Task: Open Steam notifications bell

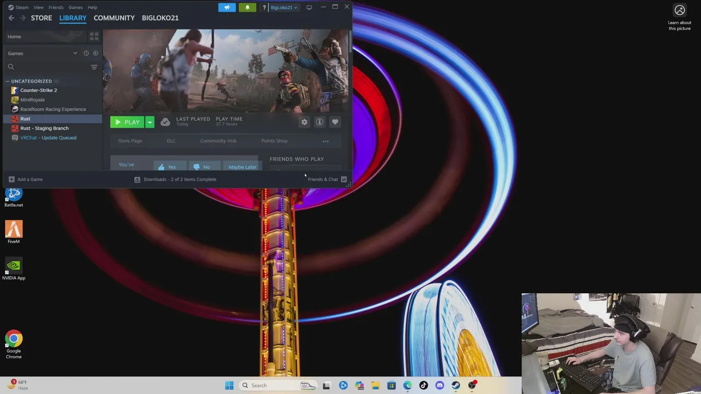Action: (x=247, y=7)
